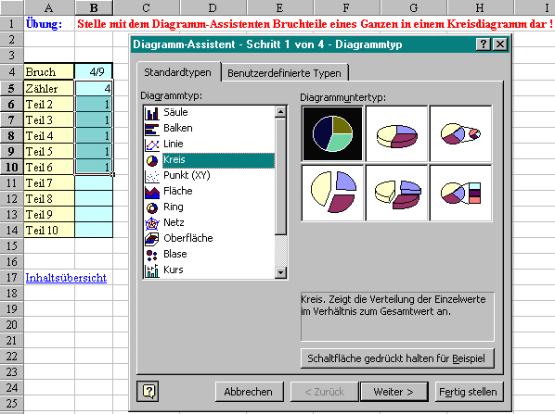
Task: Select the Fläche area chart icon
Action: (152, 192)
